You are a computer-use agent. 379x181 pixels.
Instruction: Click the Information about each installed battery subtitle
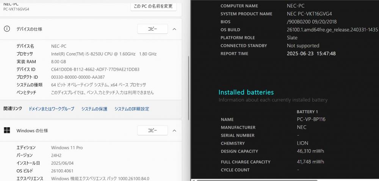pos(273,100)
